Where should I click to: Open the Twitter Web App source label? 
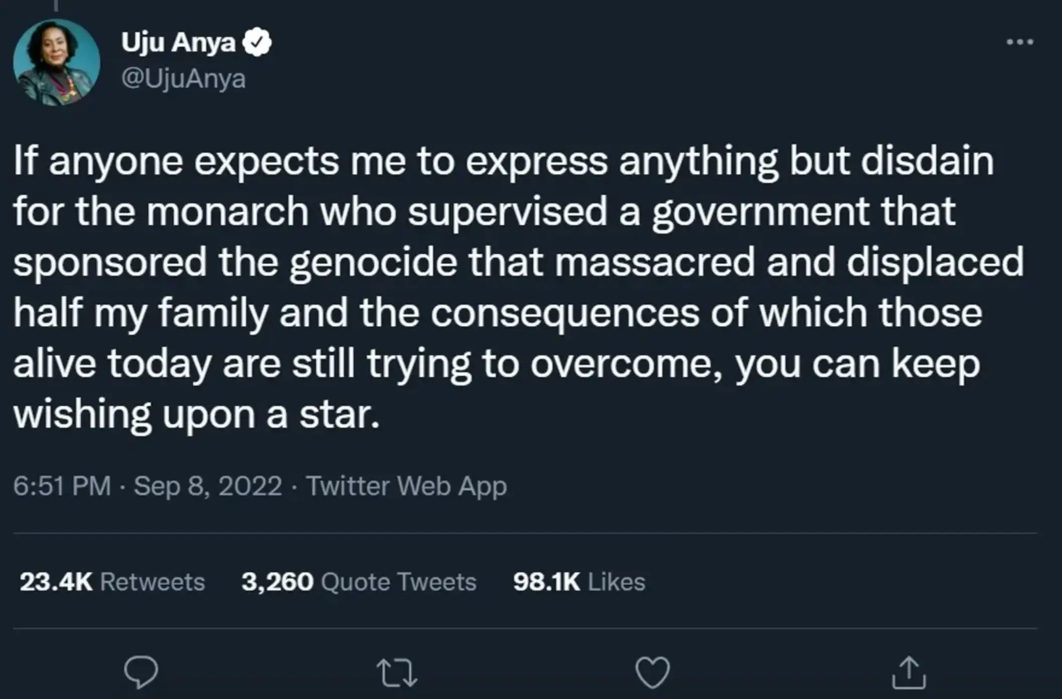[407, 485]
